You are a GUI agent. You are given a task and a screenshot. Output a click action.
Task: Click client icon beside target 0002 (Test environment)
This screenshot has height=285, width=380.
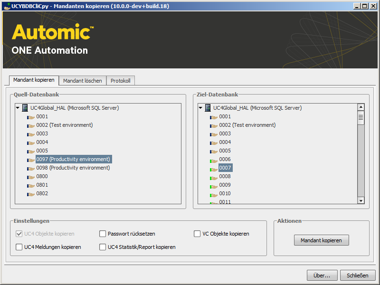(x=214, y=126)
